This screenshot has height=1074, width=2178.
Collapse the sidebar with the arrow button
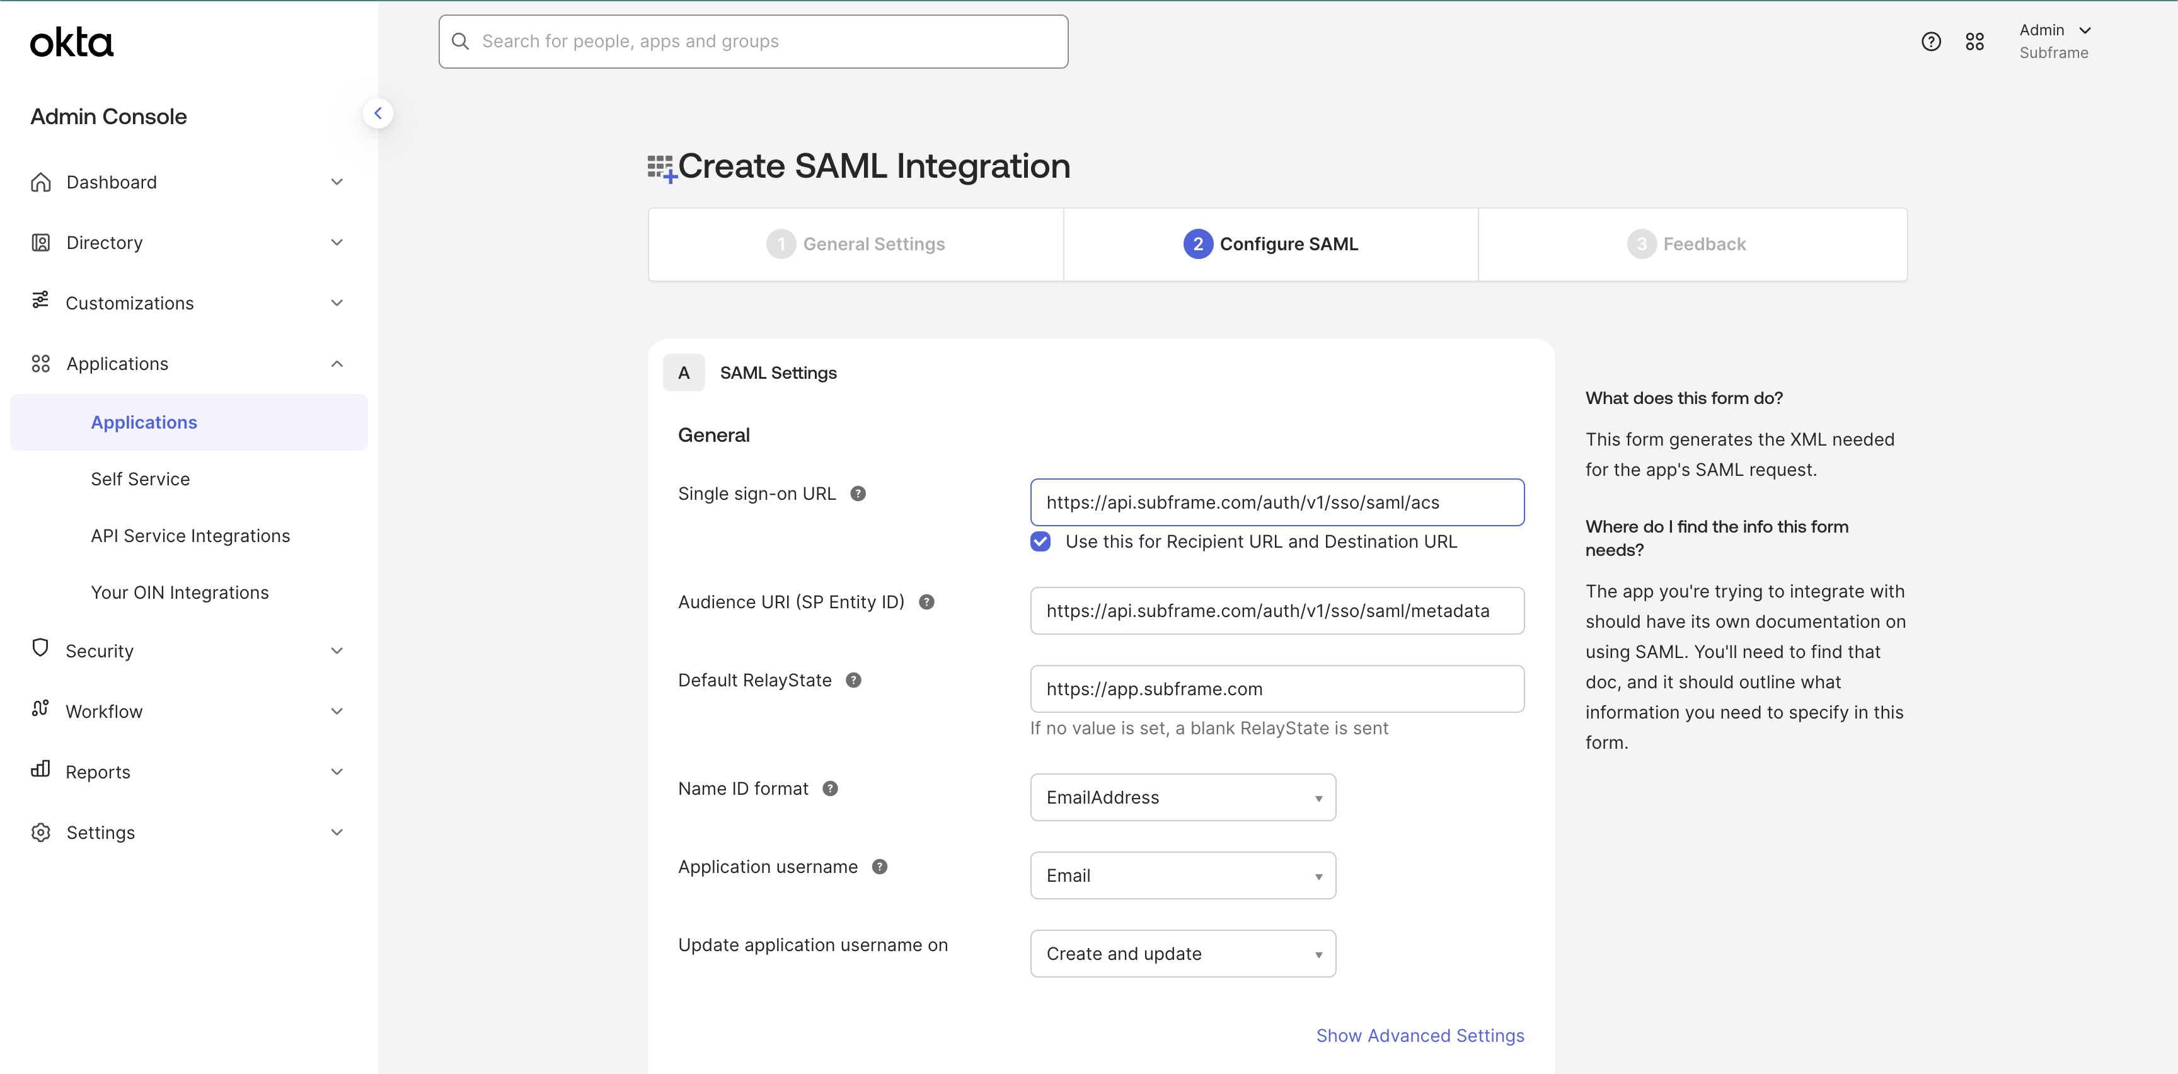coord(378,113)
